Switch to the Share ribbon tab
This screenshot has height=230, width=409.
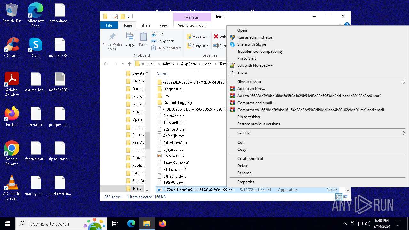(146, 25)
